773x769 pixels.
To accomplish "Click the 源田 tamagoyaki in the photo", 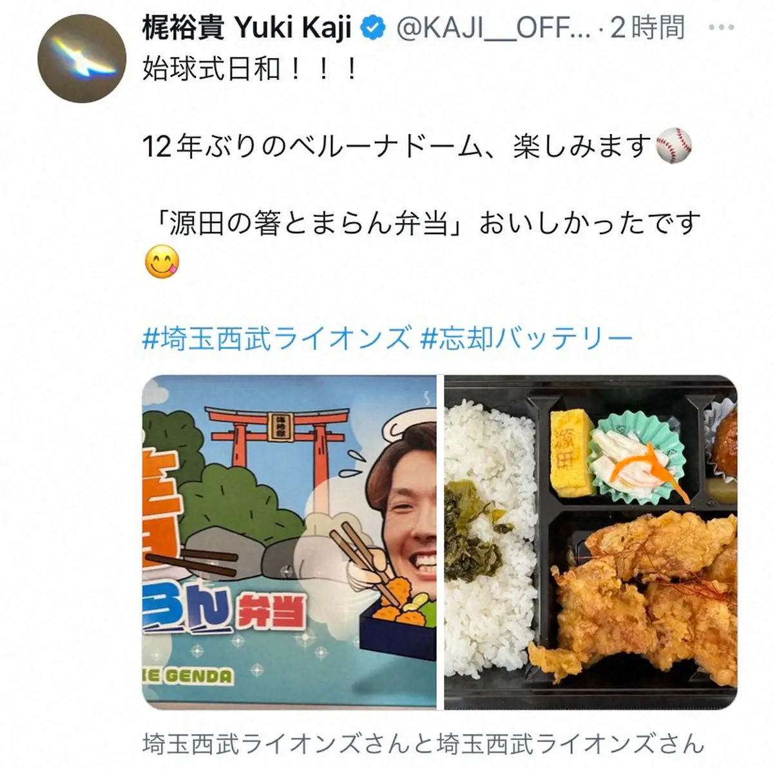I will [572, 445].
